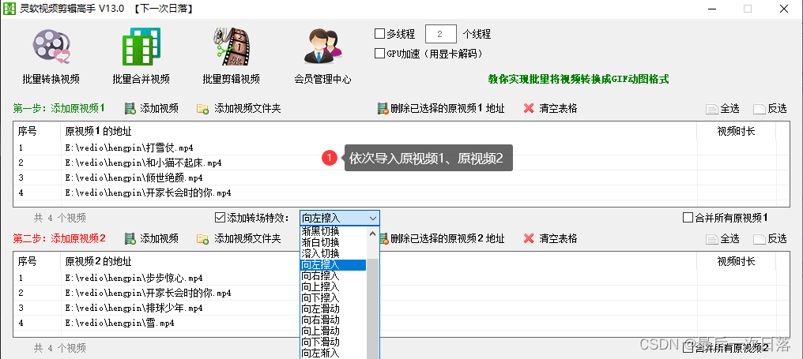Check 合并所有原视频2 checkbox

pyautogui.click(x=688, y=348)
